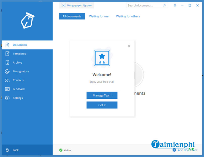The width and height of the screenshot is (204, 157).
Task: Click the Got it button
Action: [102, 105]
